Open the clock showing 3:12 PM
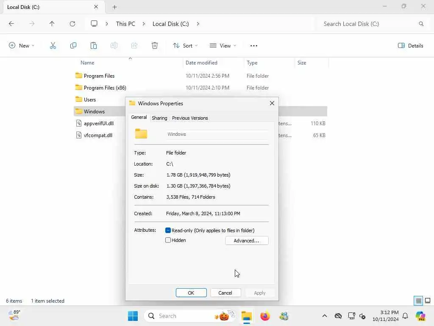The width and height of the screenshot is (434, 326). [x=386, y=316]
